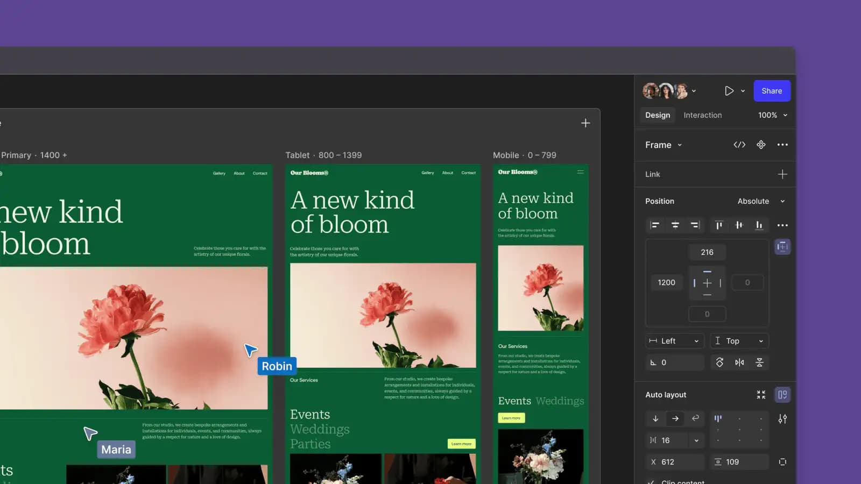Toggle the right constraint pin
The image size is (861, 484).
tap(720, 283)
